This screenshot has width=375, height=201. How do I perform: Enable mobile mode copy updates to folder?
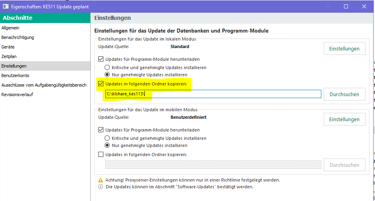click(x=101, y=155)
